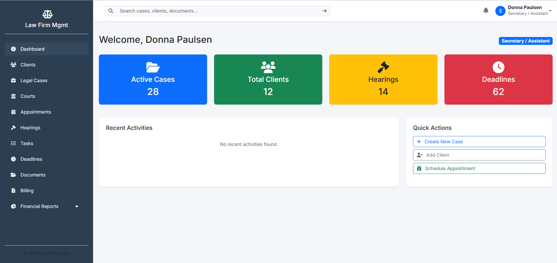Submit search with the arrow icon
The image size is (557, 263).
click(x=325, y=11)
